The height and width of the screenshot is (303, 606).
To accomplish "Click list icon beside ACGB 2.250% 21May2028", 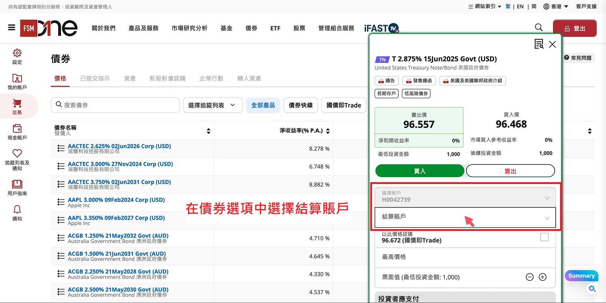I will pos(61,274).
